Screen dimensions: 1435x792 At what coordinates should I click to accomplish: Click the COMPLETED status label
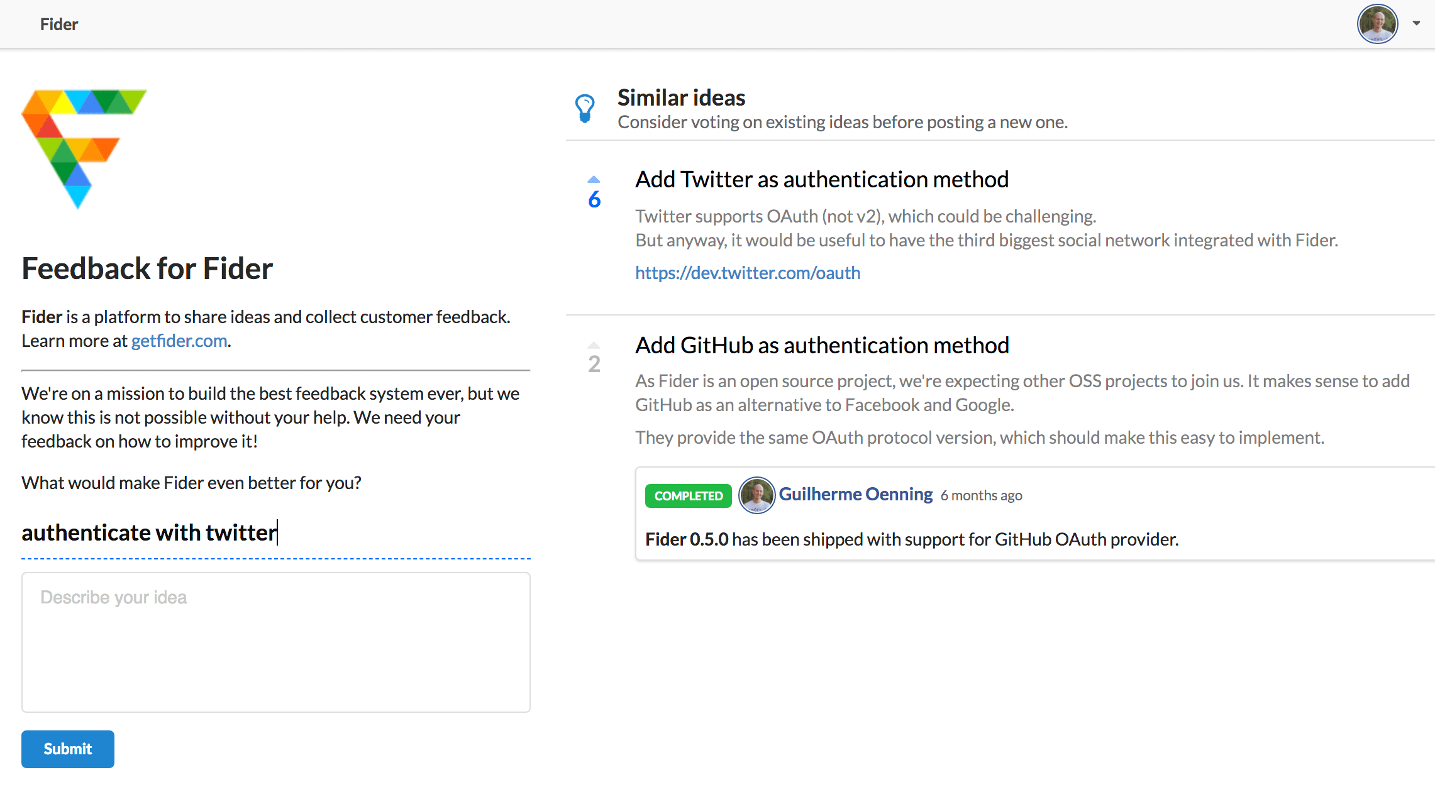[x=689, y=496]
